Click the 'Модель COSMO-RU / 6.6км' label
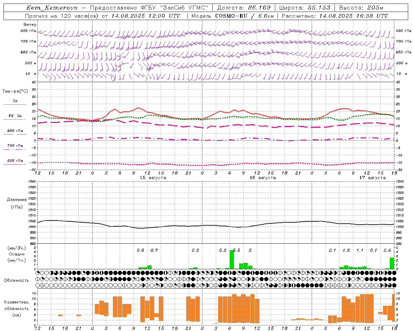This screenshot has height=331, width=413. tap(233, 16)
